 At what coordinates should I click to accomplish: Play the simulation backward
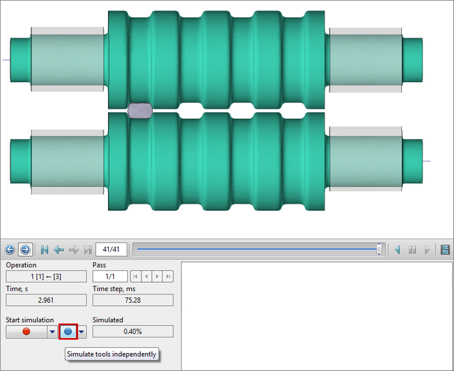tap(397, 249)
